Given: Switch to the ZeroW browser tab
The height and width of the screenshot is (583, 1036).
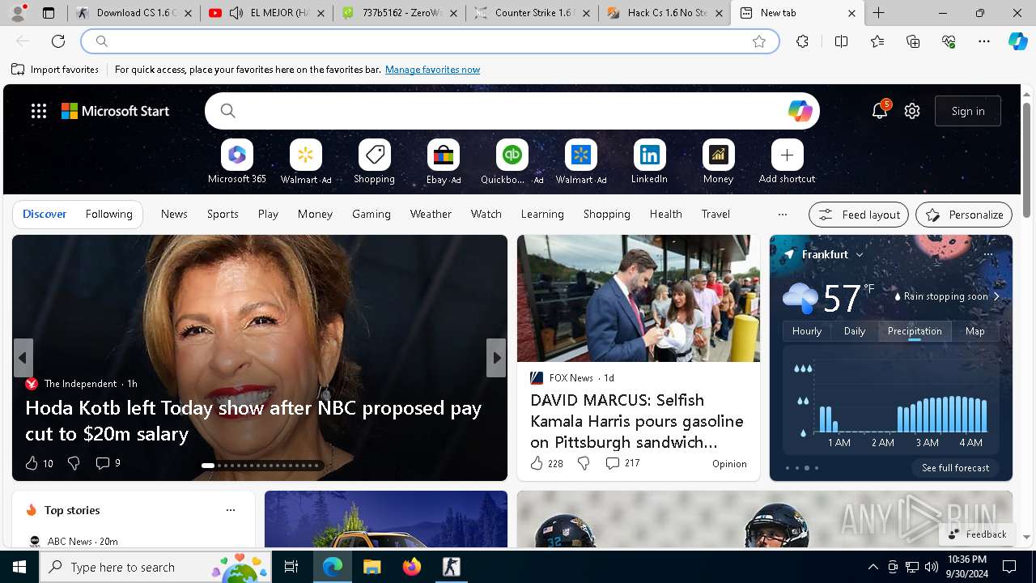Looking at the screenshot, I should (x=399, y=13).
